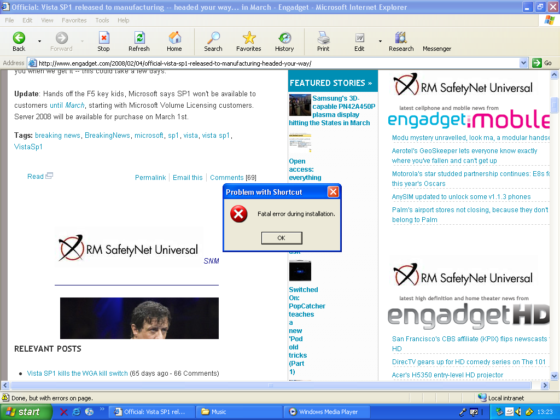Open the Back history dropdown arrow

point(39,42)
